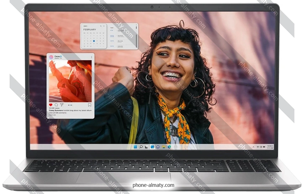The width and height of the screenshot is (304, 194).
Task: Select the highlighted blue date in calendar
Action: pyautogui.click(x=94, y=41)
